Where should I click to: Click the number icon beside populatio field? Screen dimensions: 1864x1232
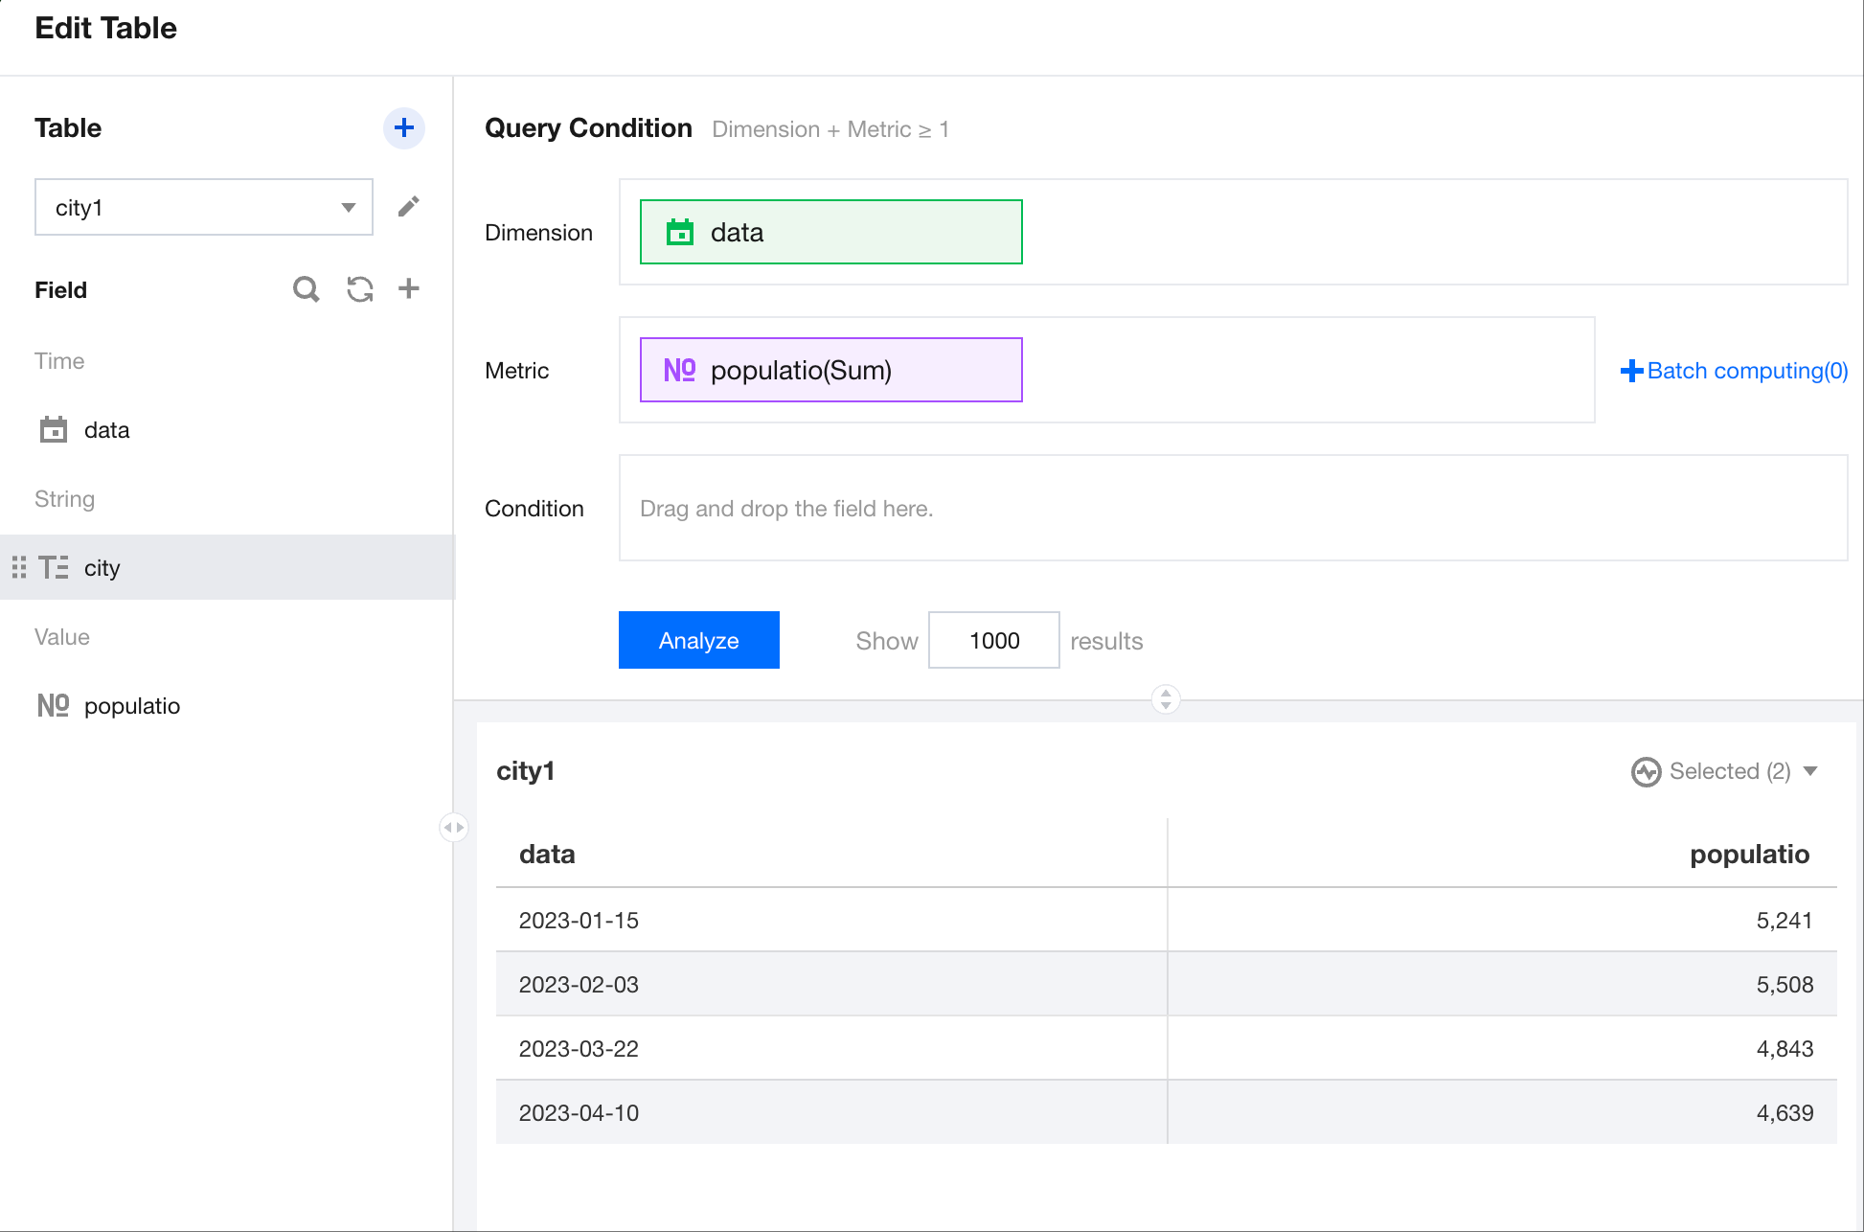tap(54, 706)
